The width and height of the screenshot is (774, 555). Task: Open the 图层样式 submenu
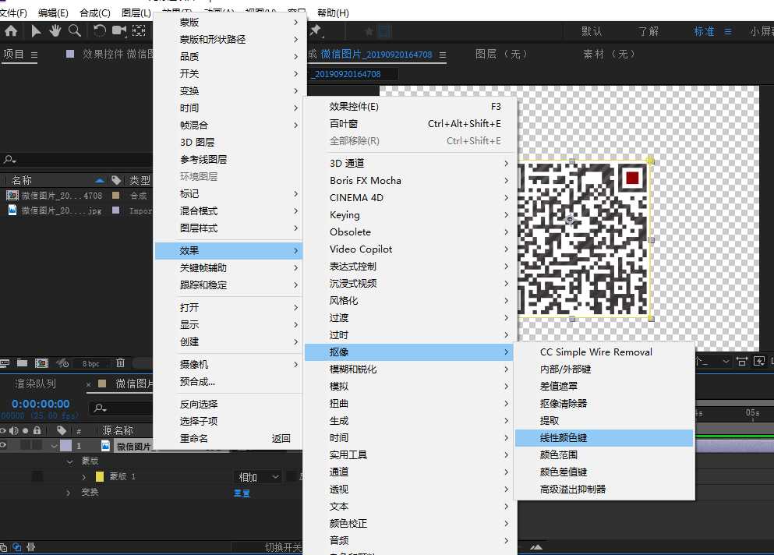click(x=230, y=228)
